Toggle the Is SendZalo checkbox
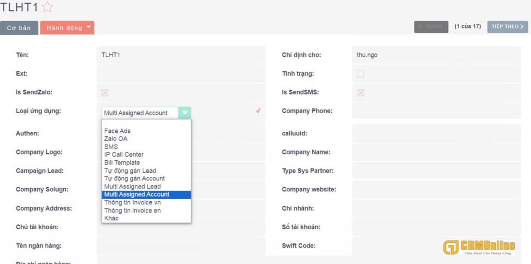The width and height of the screenshot is (531, 264). (x=105, y=92)
